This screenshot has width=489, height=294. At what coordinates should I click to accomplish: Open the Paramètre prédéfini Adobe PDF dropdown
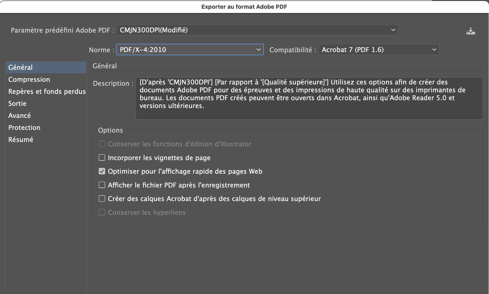(257, 30)
